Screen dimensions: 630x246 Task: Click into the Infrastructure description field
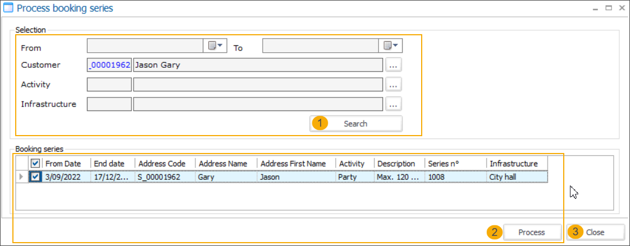pyautogui.click(x=258, y=104)
